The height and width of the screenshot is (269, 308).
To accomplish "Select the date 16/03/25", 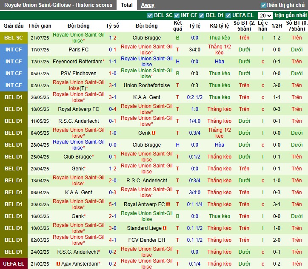I will 40,216.
